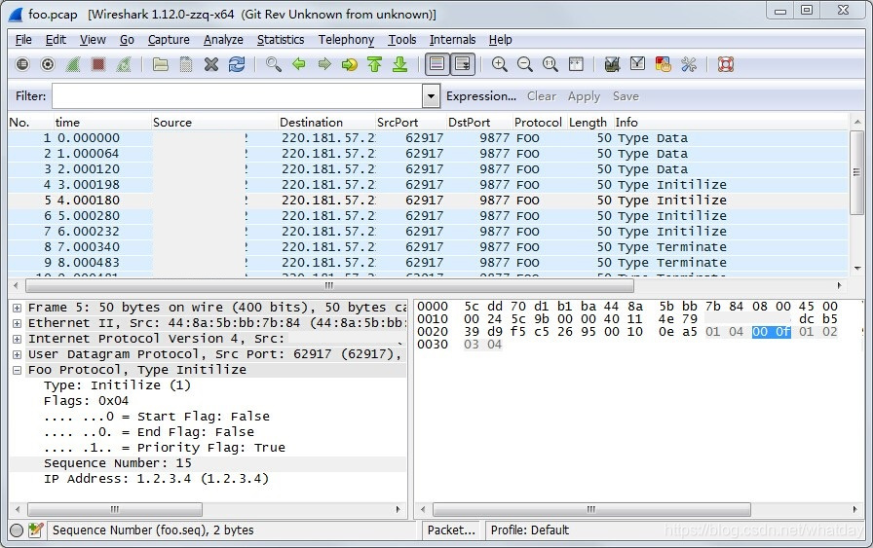Select the Flags: 0x04 line
This screenshot has height=548, width=873.
[x=87, y=401]
